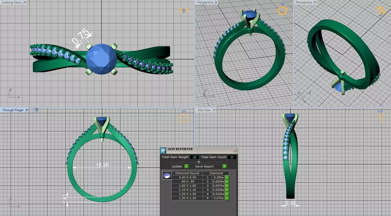Click the Total Gem Count label
Screen dimensions: 391x216
(213, 157)
